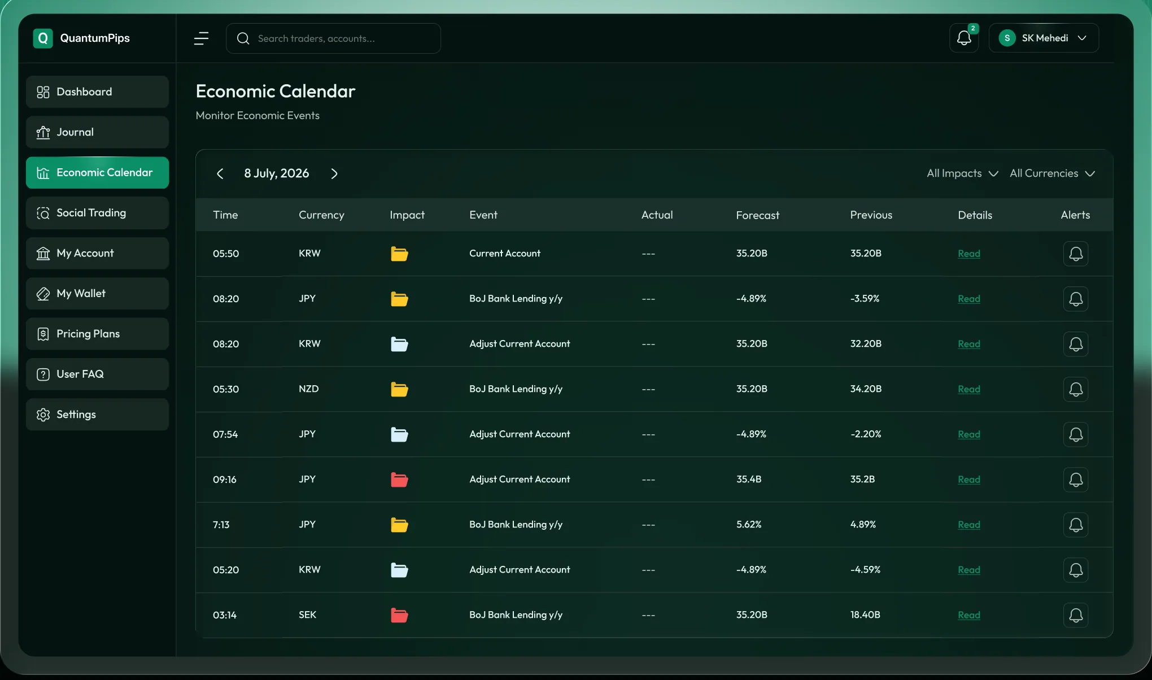1152x680 pixels.
Task: Click yellow impact folder for NZD row
Action: tap(399, 389)
